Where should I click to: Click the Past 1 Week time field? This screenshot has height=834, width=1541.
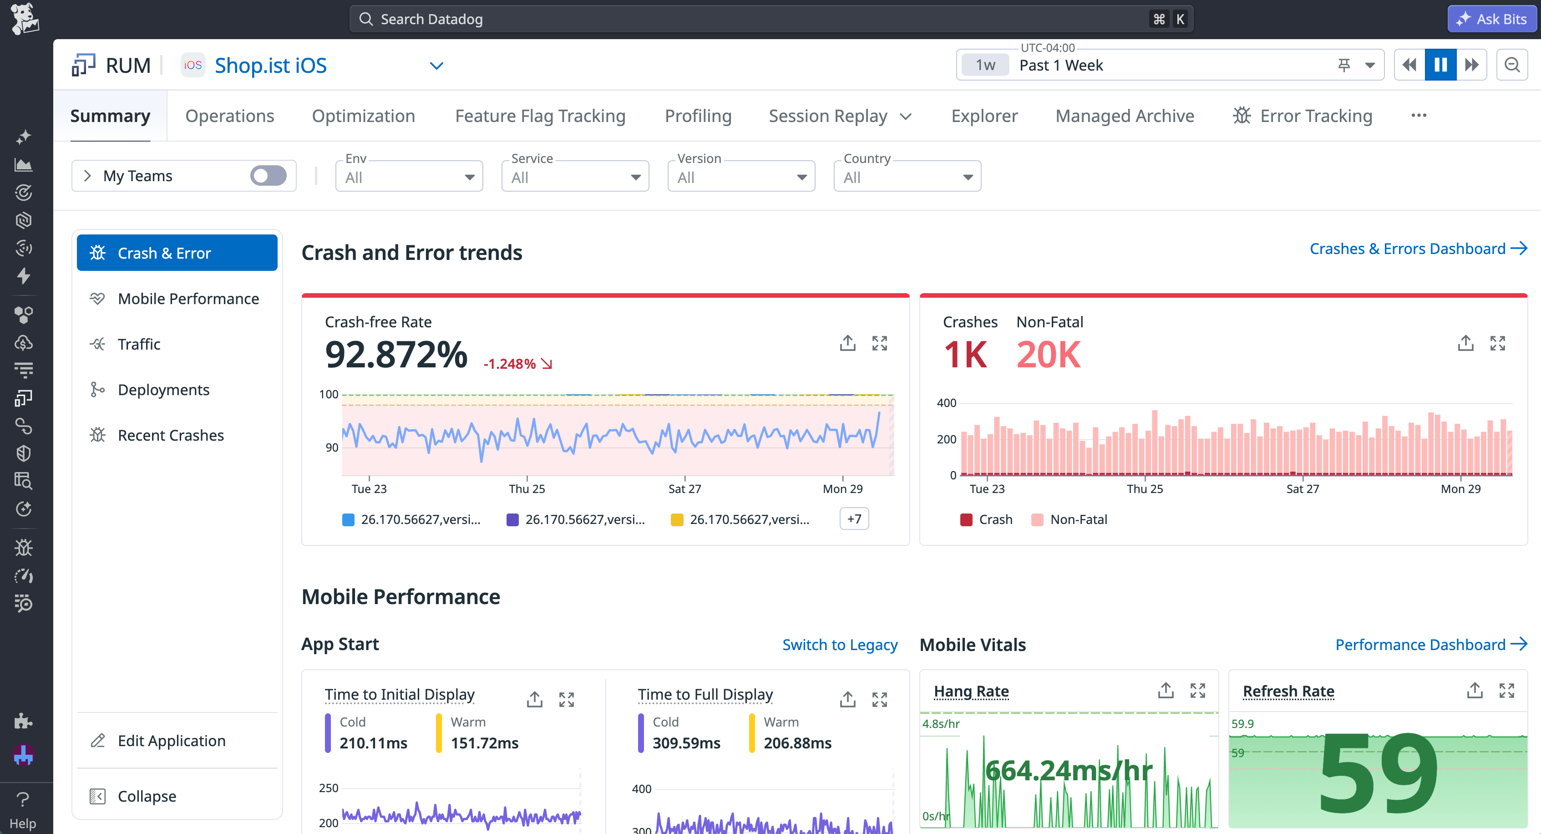point(1170,65)
